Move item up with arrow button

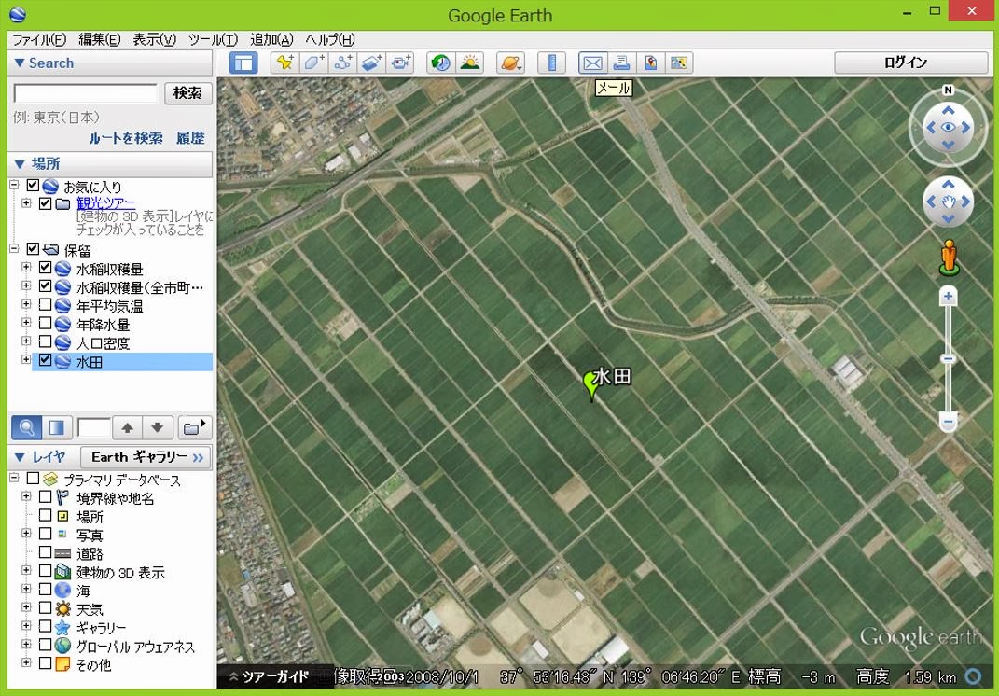(x=128, y=427)
